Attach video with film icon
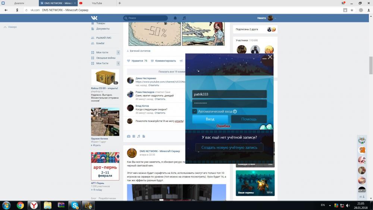 click(134, 136)
